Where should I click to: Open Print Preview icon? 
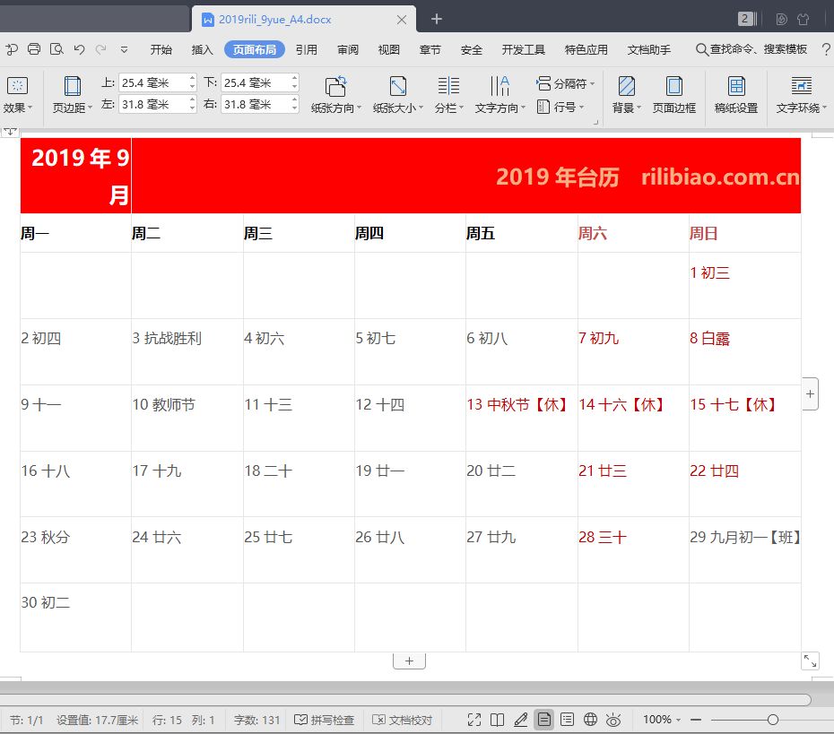tap(56, 49)
